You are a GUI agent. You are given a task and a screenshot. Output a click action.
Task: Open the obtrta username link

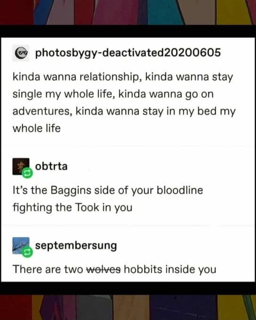click(51, 166)
